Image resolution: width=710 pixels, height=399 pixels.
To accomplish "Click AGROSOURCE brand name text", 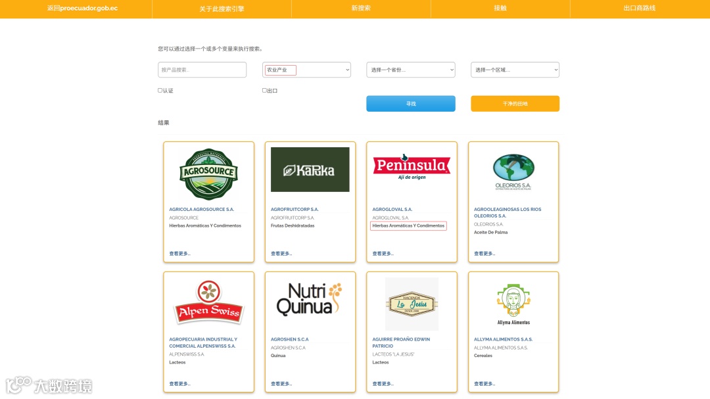I will [x=183, y=218].
